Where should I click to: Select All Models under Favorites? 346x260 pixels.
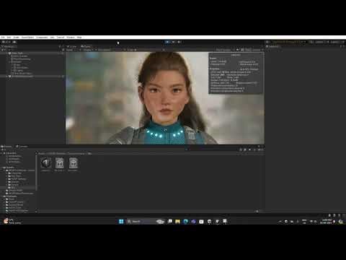click(14, 159)
